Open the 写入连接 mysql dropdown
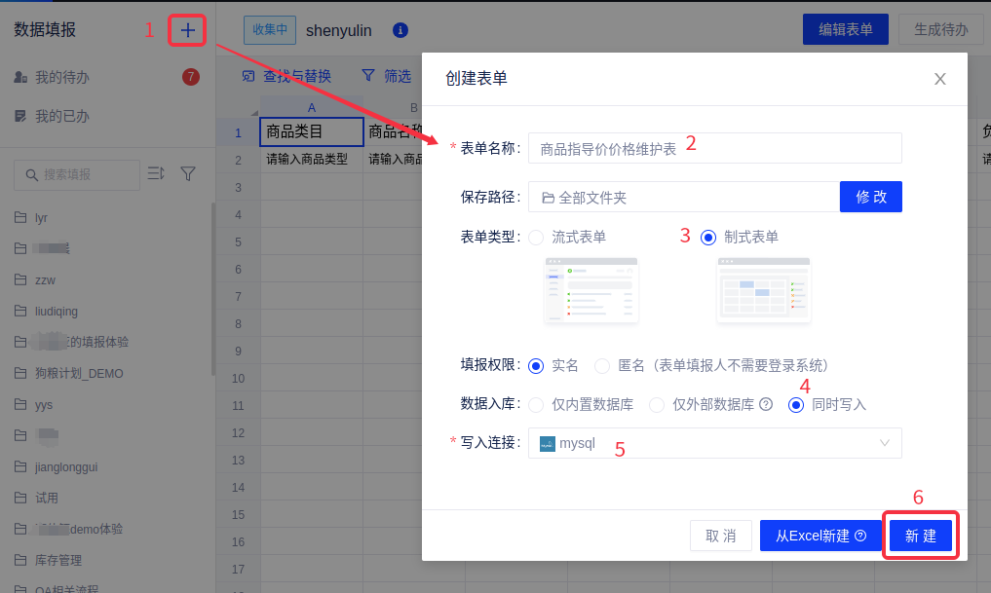This screenshot has height=593, width=991. [x=714, y=443]
